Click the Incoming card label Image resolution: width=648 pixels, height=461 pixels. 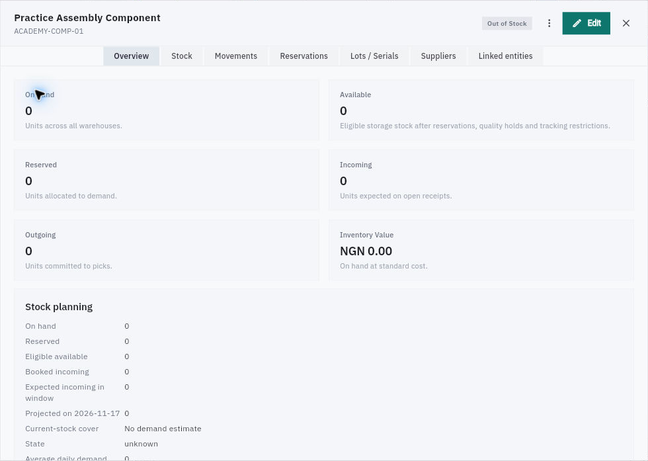click(356, 165)
